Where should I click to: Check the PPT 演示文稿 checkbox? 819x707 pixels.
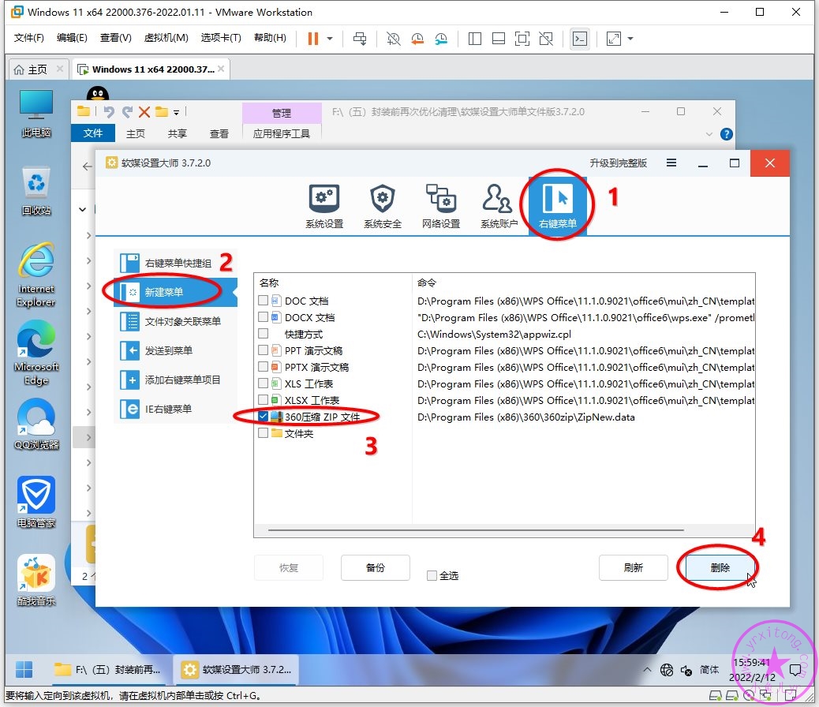click(264, 350)
